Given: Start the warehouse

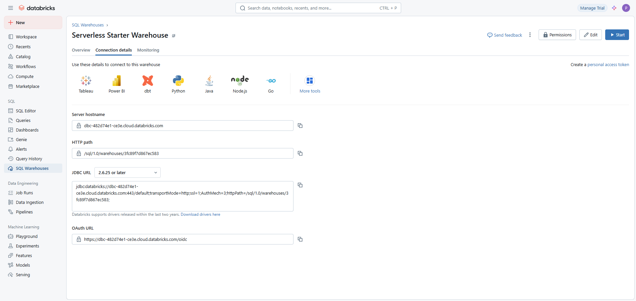Looking at the screenshot, I should click(x=617, y=35).
